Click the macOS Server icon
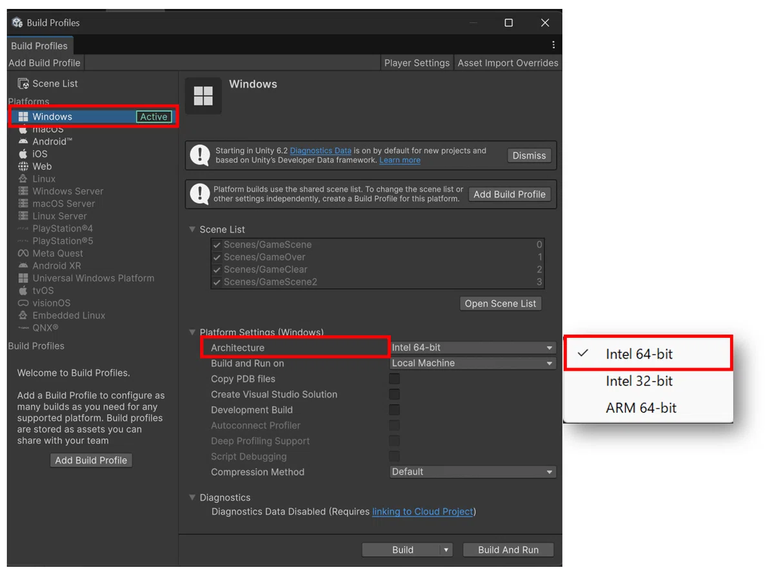 point(23,204)
